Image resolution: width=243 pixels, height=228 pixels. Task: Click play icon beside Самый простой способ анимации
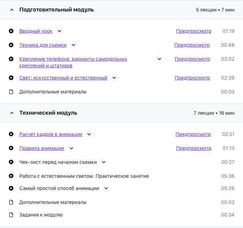pyautogui.click(x=11, y=188)
